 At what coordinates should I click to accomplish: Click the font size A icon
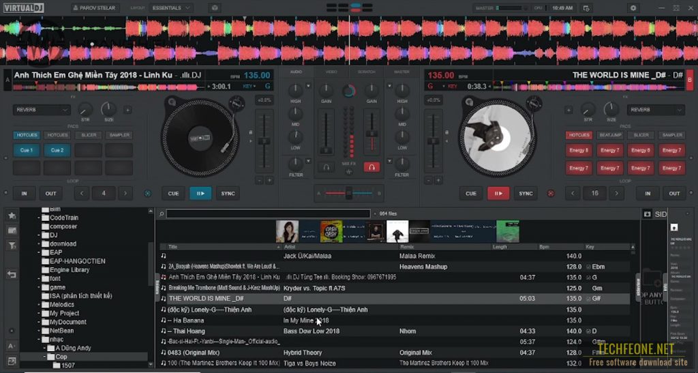[x=12, y=346]
